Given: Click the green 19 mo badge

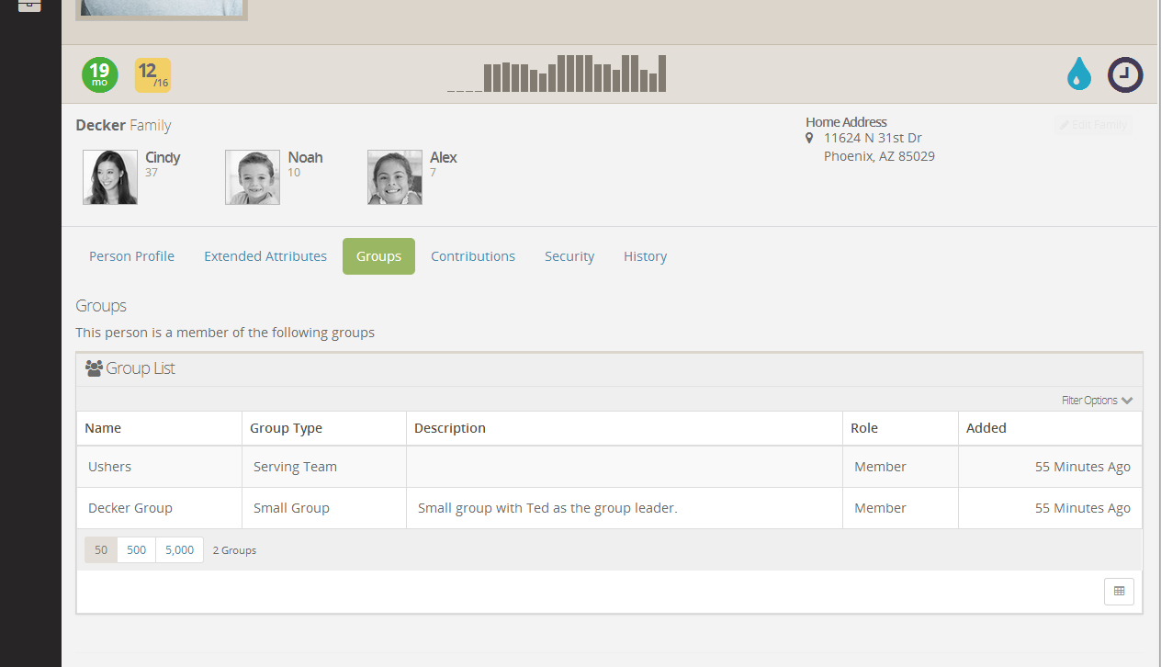Looking at the screenshot, I should [99, 74].
